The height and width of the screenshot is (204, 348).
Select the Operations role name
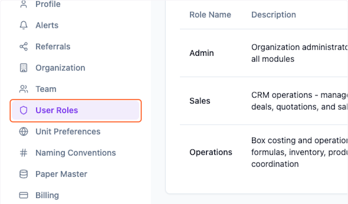pos(211,152)
